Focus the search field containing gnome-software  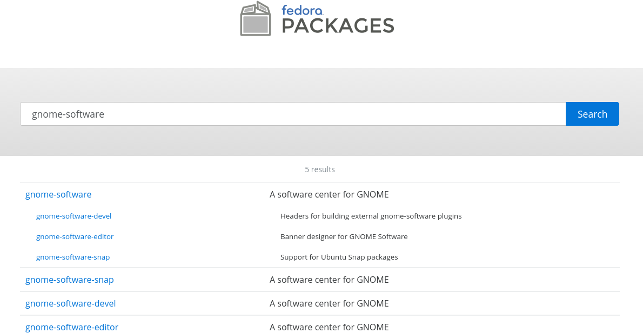click(292, 114)
